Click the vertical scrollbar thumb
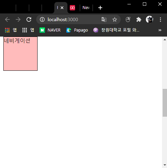 [x=165, y=103]
